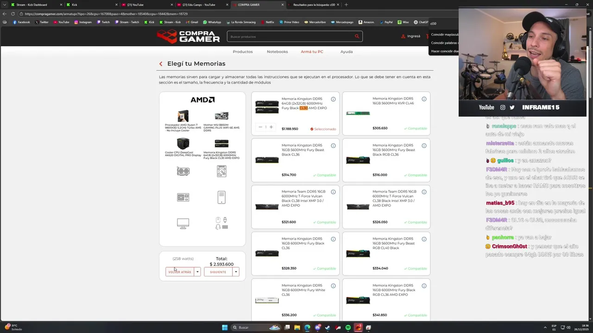Select the Kingston 16GB 5600MHz KVR CL46 card image
593x333 pixels.
(358, 113)
